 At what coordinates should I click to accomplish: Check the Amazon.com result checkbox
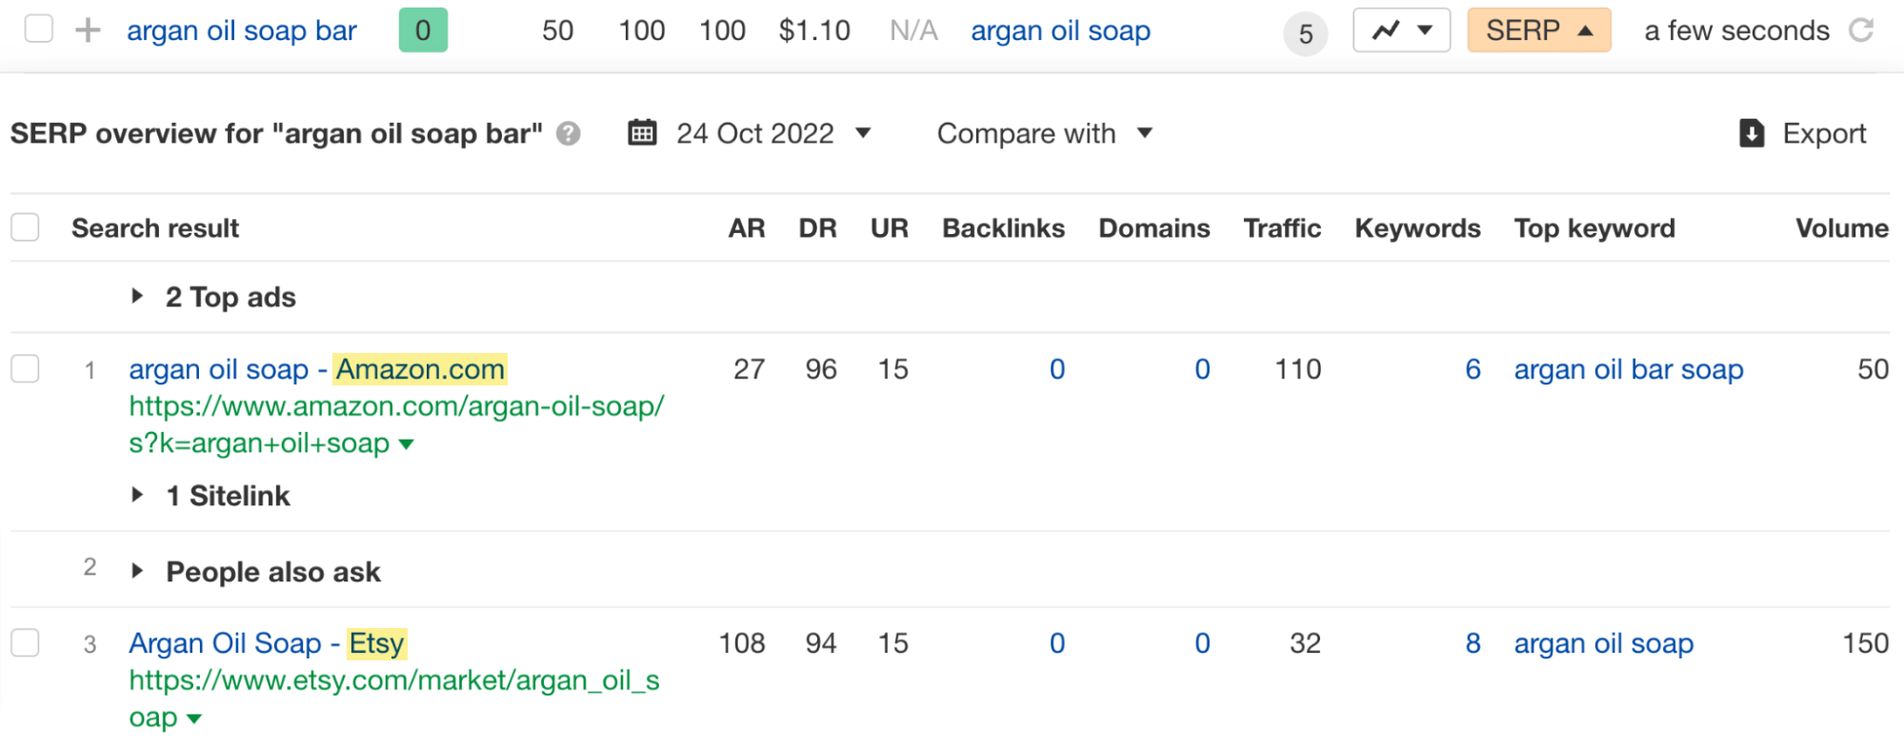pyautogui.click(x=25, y=368)
